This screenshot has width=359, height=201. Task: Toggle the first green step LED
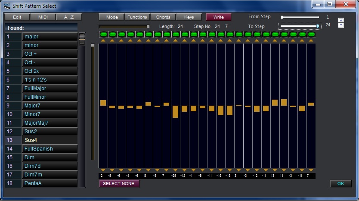point(103,34)
